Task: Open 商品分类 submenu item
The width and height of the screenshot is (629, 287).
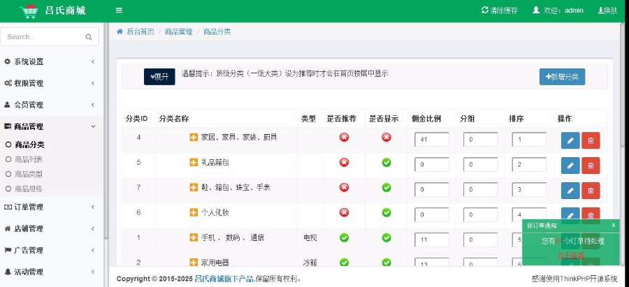Action: 29,145
